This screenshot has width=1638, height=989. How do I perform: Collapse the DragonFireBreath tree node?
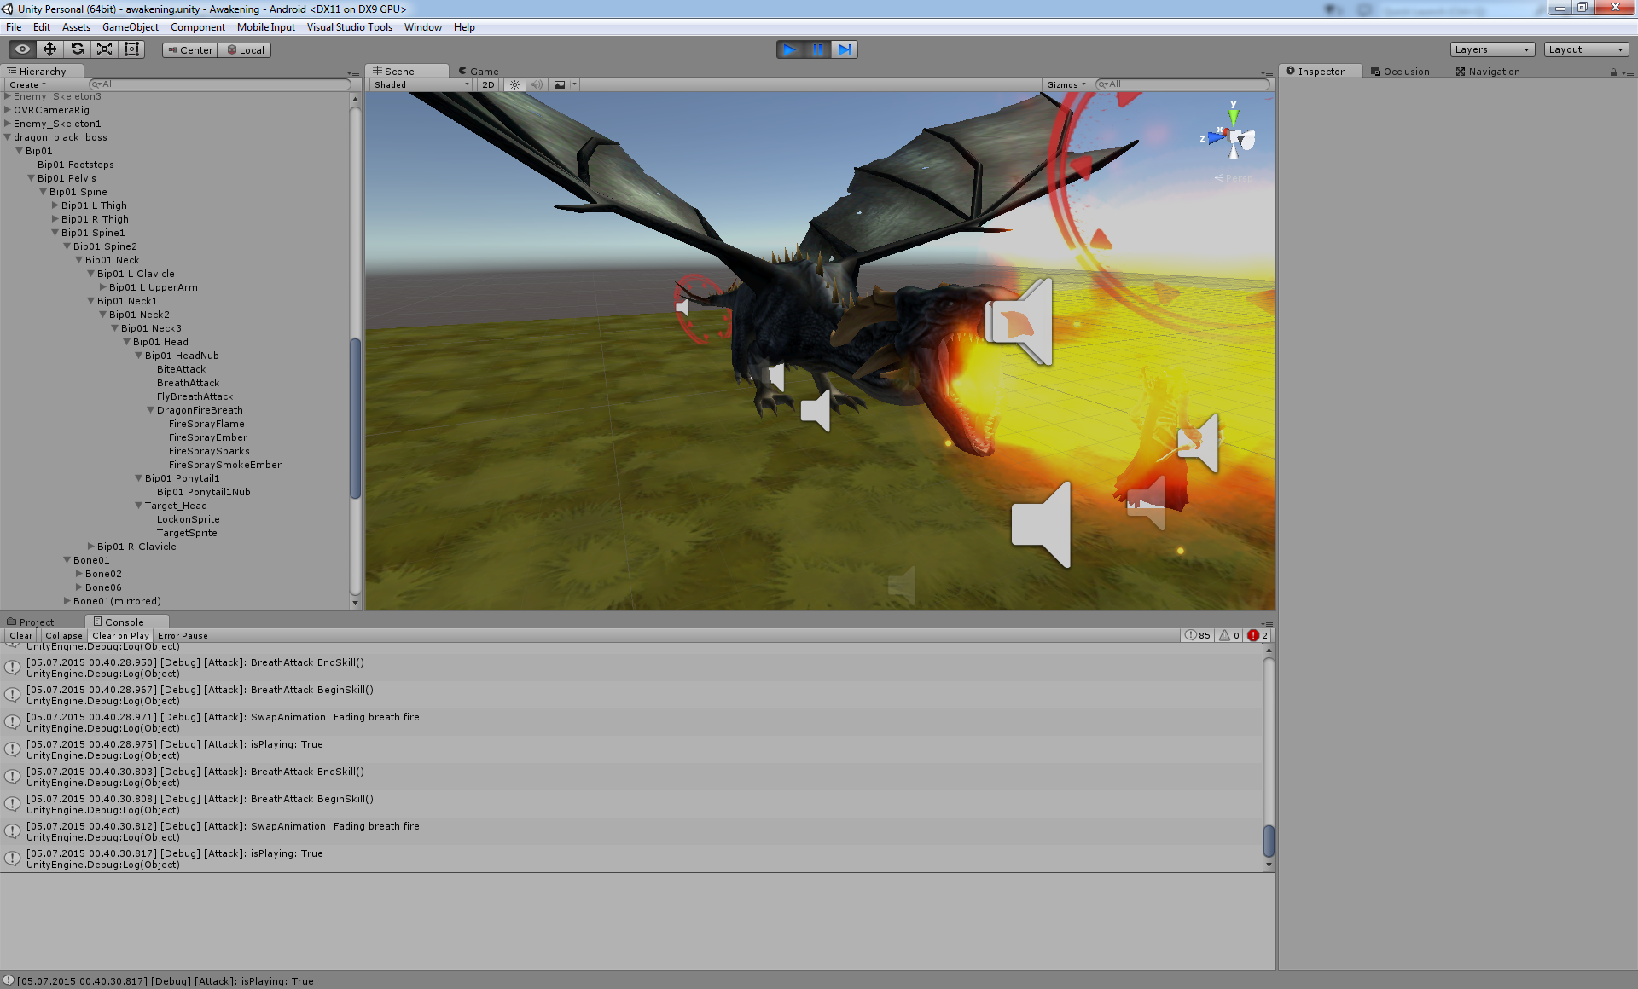pos(151,410)
